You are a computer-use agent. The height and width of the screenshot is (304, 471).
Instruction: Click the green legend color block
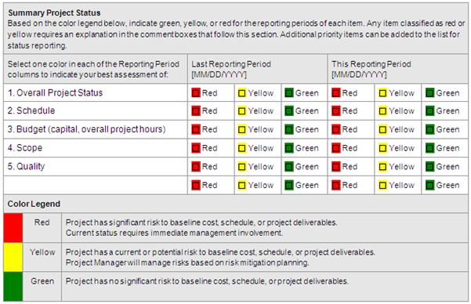pyautogui.click(x=13, y=287)
